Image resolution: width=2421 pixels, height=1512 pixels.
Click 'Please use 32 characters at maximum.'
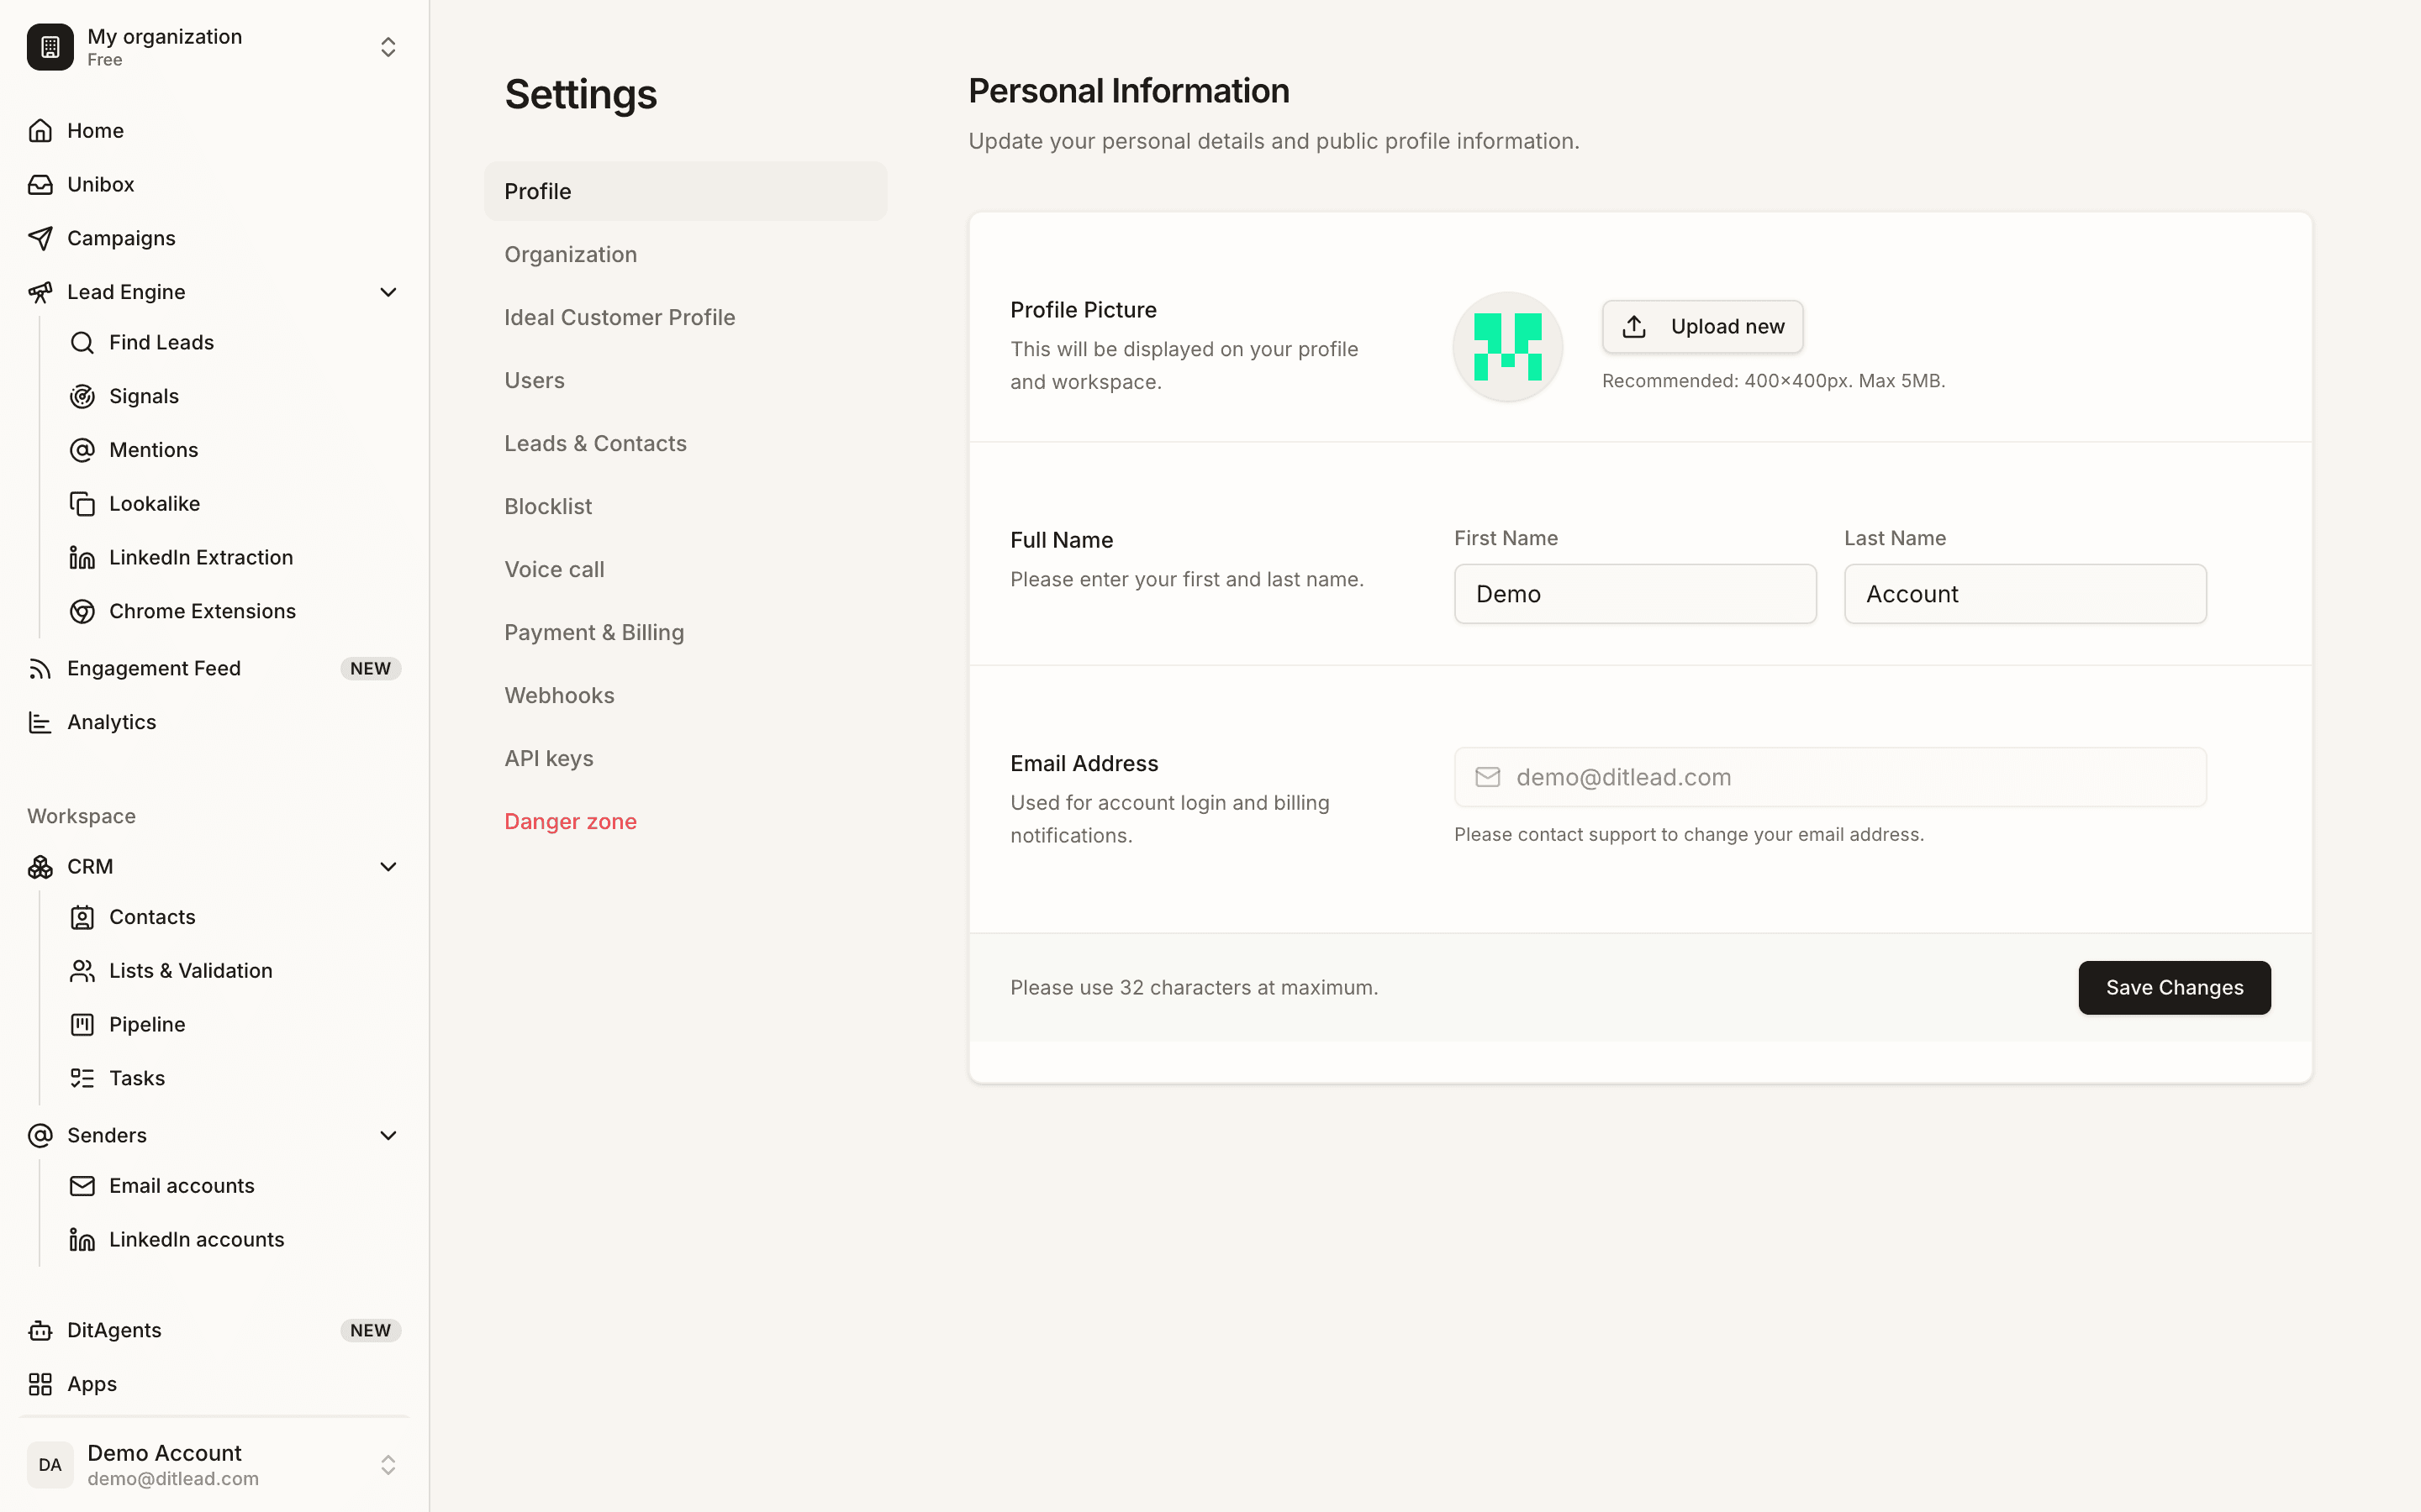1194,988
